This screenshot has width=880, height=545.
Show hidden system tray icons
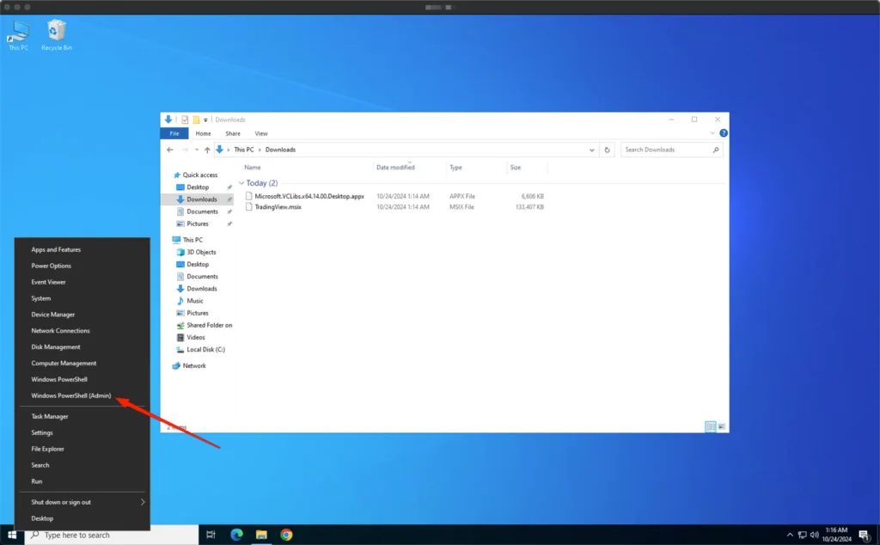[x=788, y=535]
